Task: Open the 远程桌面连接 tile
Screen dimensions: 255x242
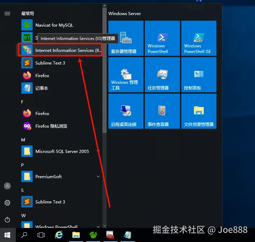Action: coord(126,111)
